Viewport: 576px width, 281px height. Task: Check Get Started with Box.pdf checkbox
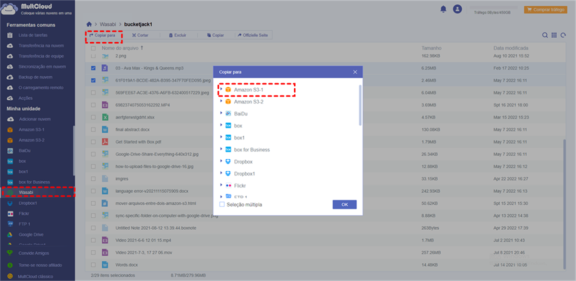93,142
